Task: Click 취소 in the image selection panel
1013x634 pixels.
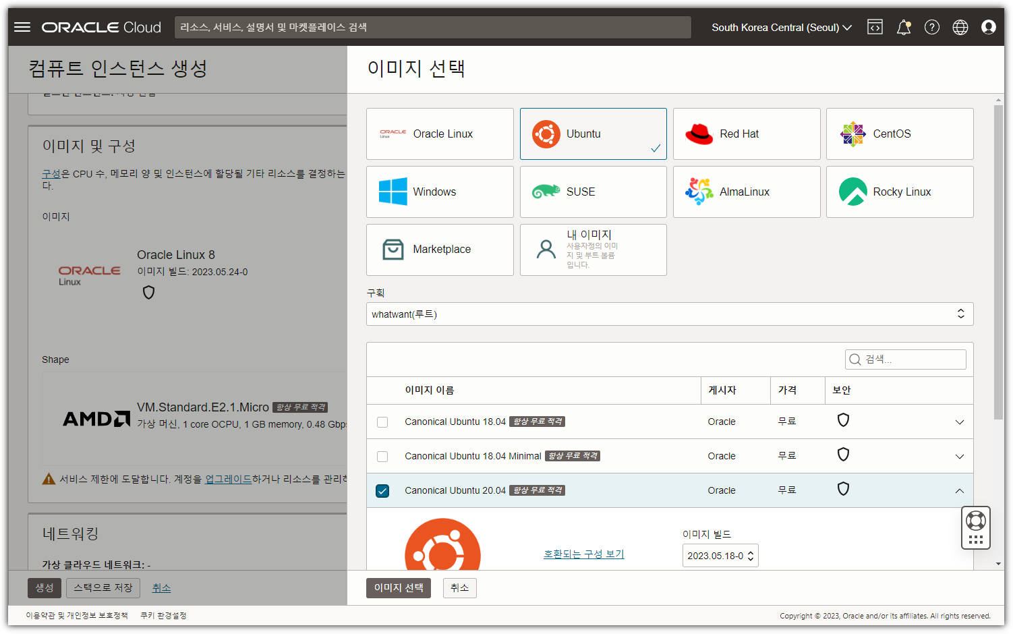Action: (460, 588)
